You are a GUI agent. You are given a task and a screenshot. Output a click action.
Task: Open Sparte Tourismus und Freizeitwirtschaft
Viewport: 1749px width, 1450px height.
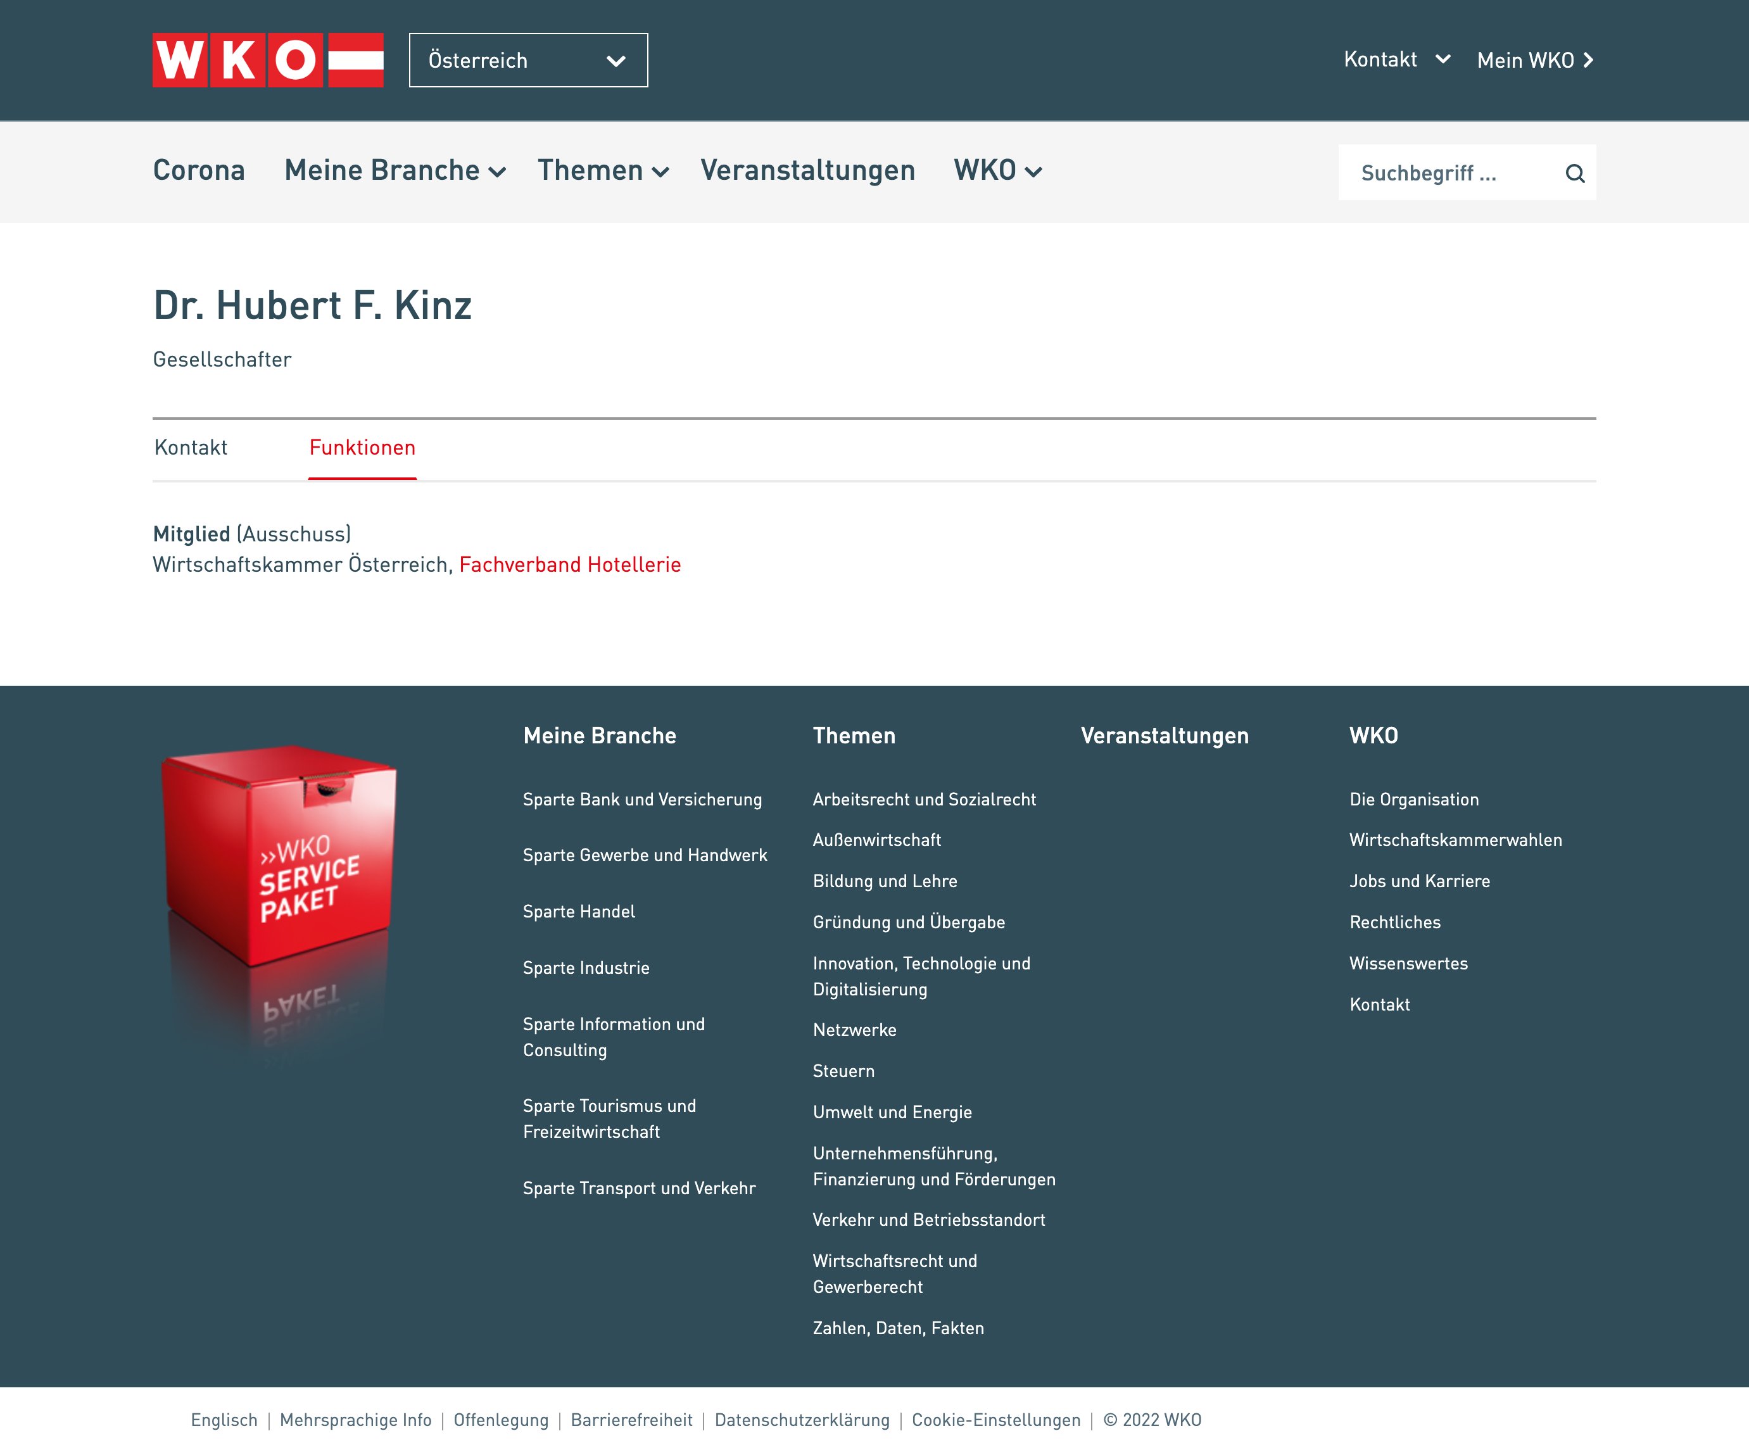[610, 1118]
